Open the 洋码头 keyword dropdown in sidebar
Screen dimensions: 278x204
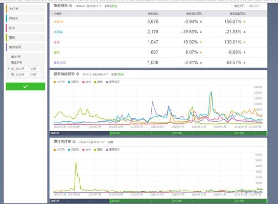(x=26, y=18)
